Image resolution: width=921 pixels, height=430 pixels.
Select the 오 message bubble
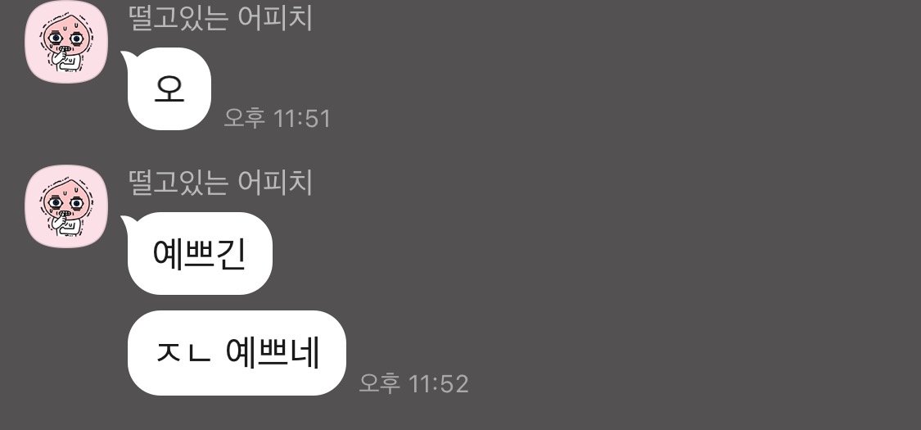[169, 88]
